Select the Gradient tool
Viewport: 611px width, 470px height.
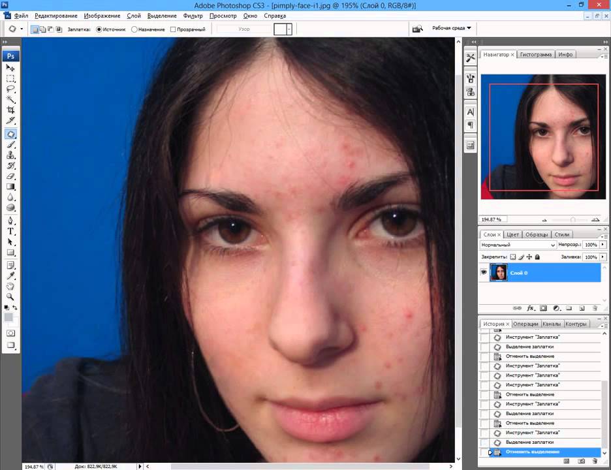pos(10,187)
